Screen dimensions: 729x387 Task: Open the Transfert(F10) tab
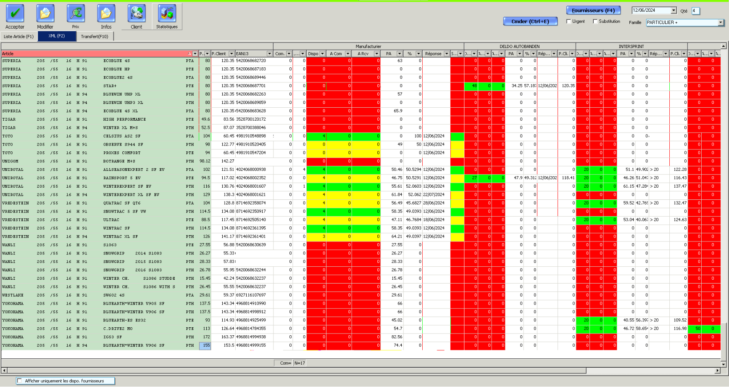tap(95, 37)
